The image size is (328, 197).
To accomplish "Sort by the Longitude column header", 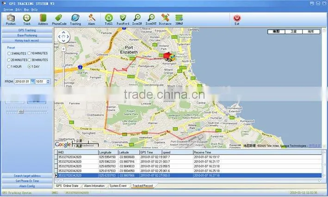I will coord(108,153).
